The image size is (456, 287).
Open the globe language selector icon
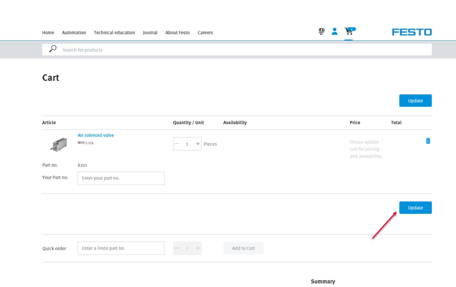coord(321,31)
